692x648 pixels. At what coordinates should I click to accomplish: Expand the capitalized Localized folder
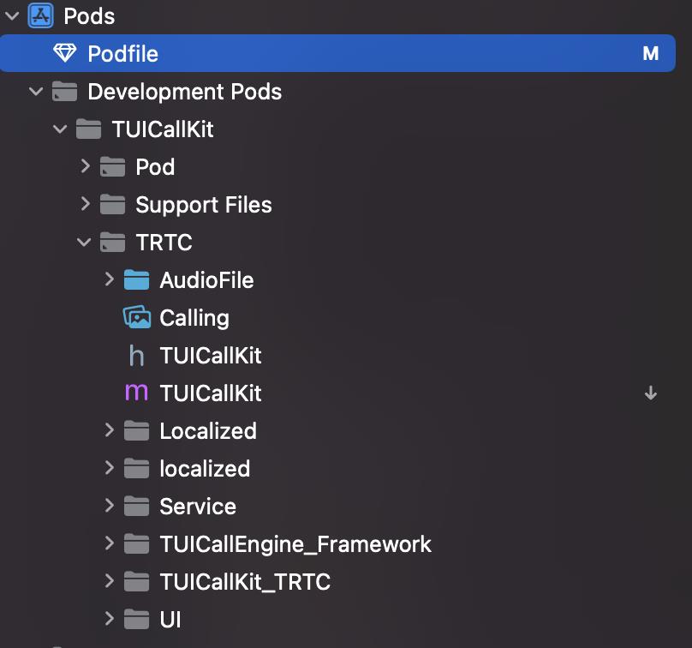(x=110, y=430)
